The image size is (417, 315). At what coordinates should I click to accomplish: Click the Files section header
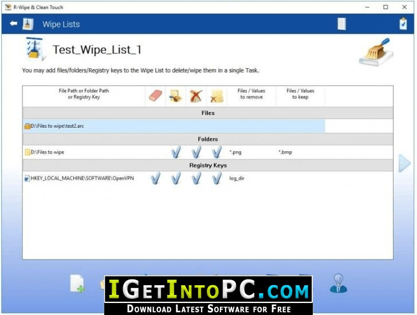[208, 113]
